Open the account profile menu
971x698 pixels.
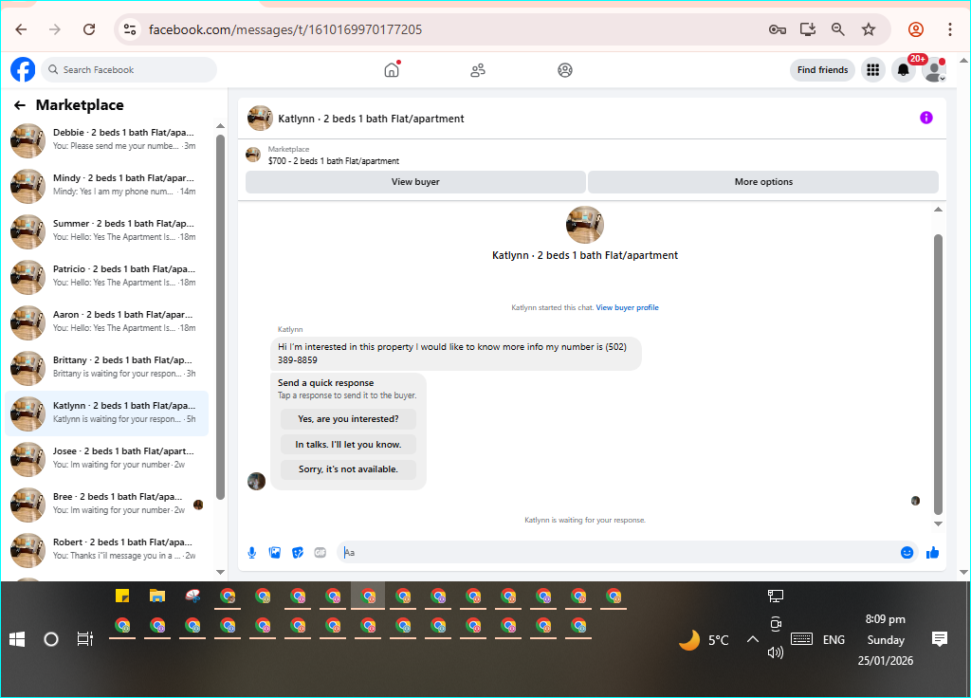[934, 70]
